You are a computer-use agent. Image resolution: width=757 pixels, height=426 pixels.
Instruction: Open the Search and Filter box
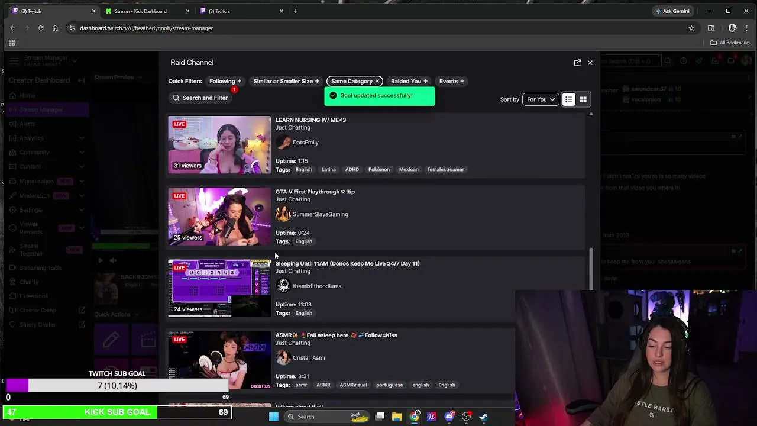[200, 98]
